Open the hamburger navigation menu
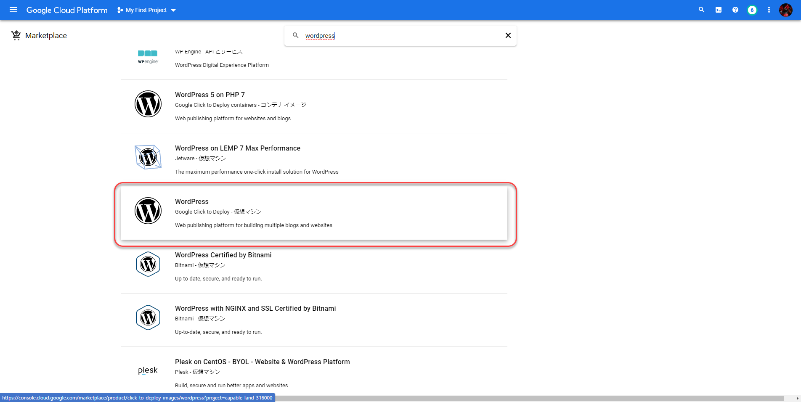 point(13,10)
